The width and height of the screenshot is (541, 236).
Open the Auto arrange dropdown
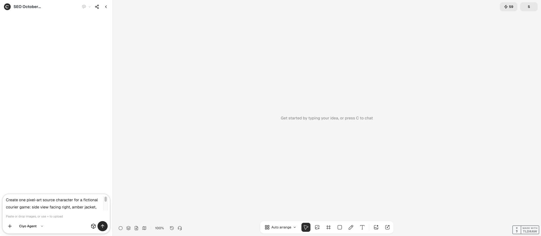pos(281,227)
